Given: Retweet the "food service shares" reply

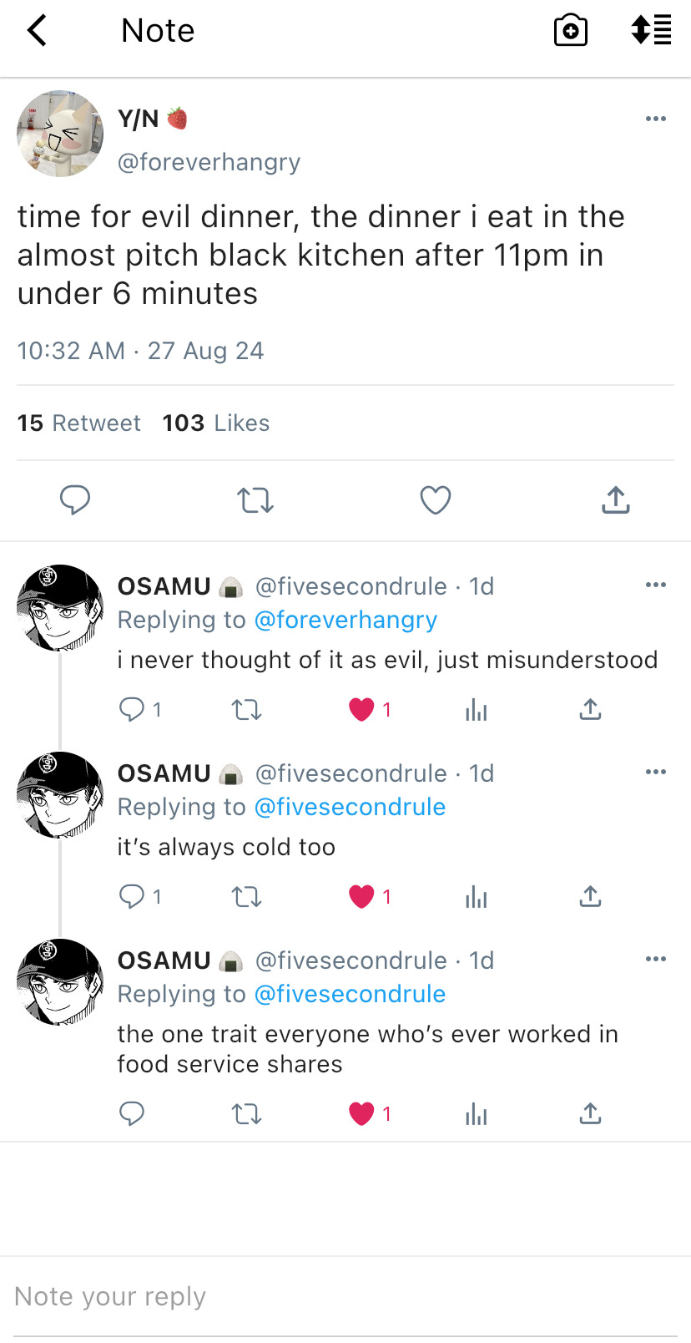Looking at the screenshot, I should point(247,1114).
